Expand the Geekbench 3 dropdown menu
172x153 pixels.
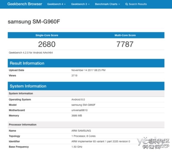click(80, 4)
